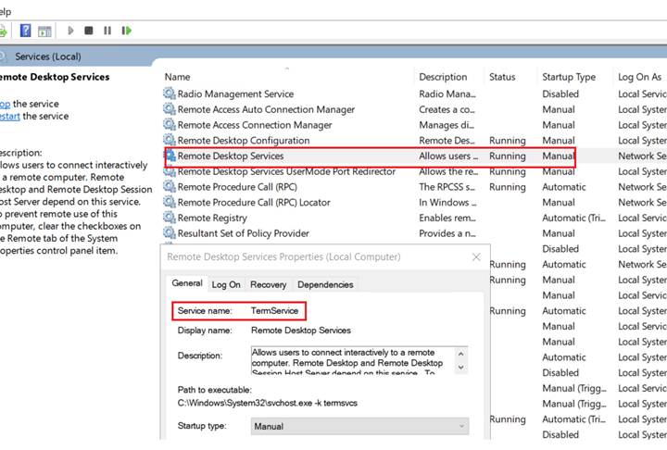Open the Recovery tab
Viewport: 667px width, 450px height.
[268, 284]
